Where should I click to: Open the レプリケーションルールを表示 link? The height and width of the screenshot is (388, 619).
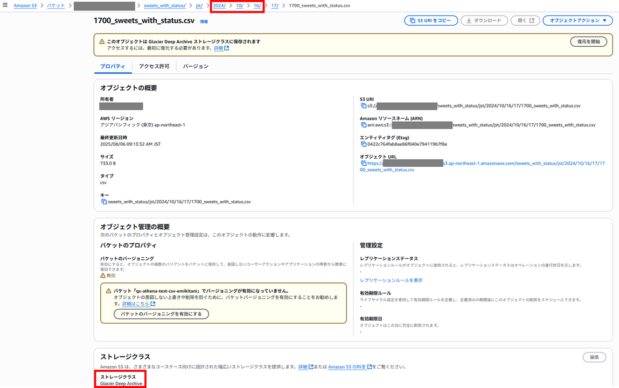[x=391, y=280]
